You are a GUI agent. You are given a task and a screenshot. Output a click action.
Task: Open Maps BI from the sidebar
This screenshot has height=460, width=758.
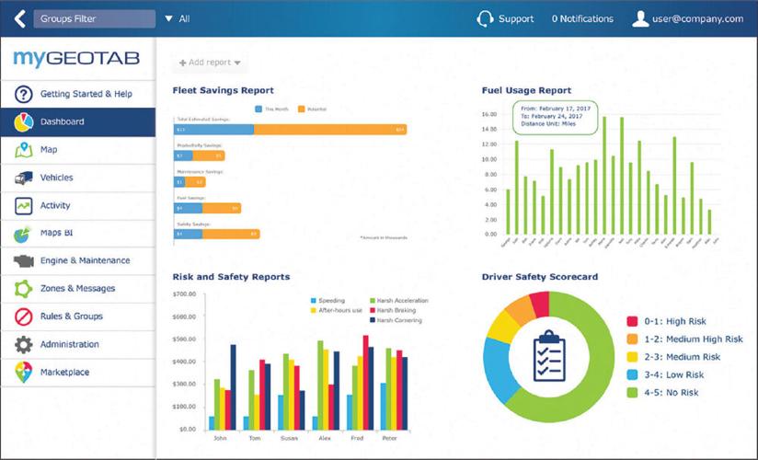56,233
